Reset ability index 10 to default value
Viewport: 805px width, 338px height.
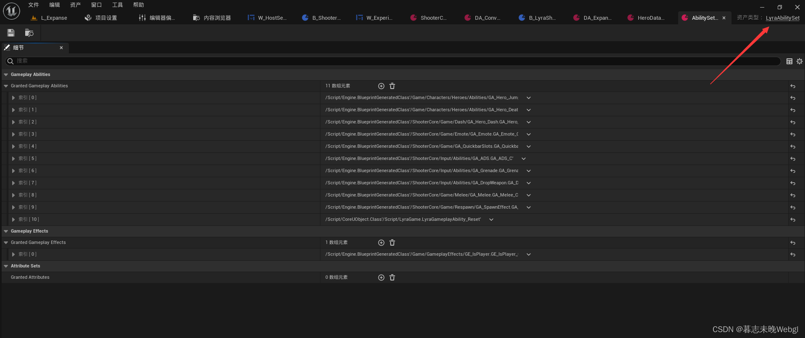click(793, 220)
